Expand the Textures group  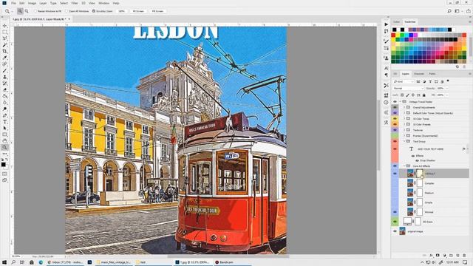click(404, 130)
